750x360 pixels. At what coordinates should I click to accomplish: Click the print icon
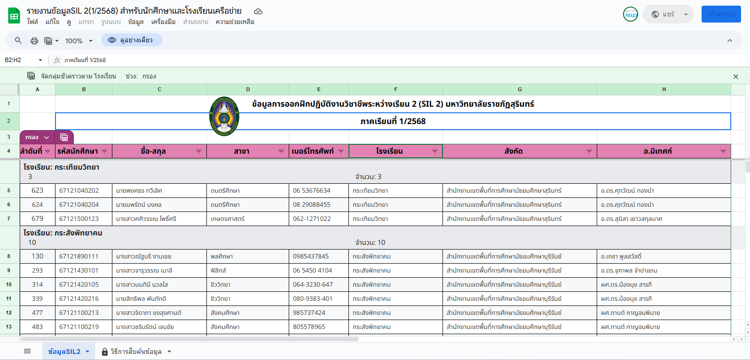(34, 40)
